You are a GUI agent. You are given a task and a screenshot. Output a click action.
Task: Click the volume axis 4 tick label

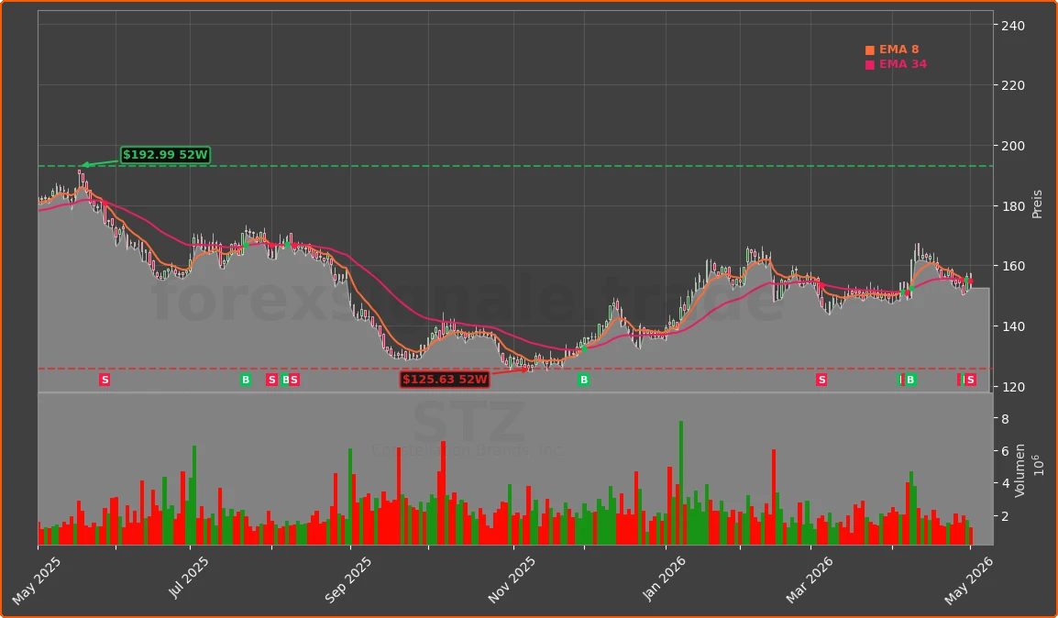1006,484
